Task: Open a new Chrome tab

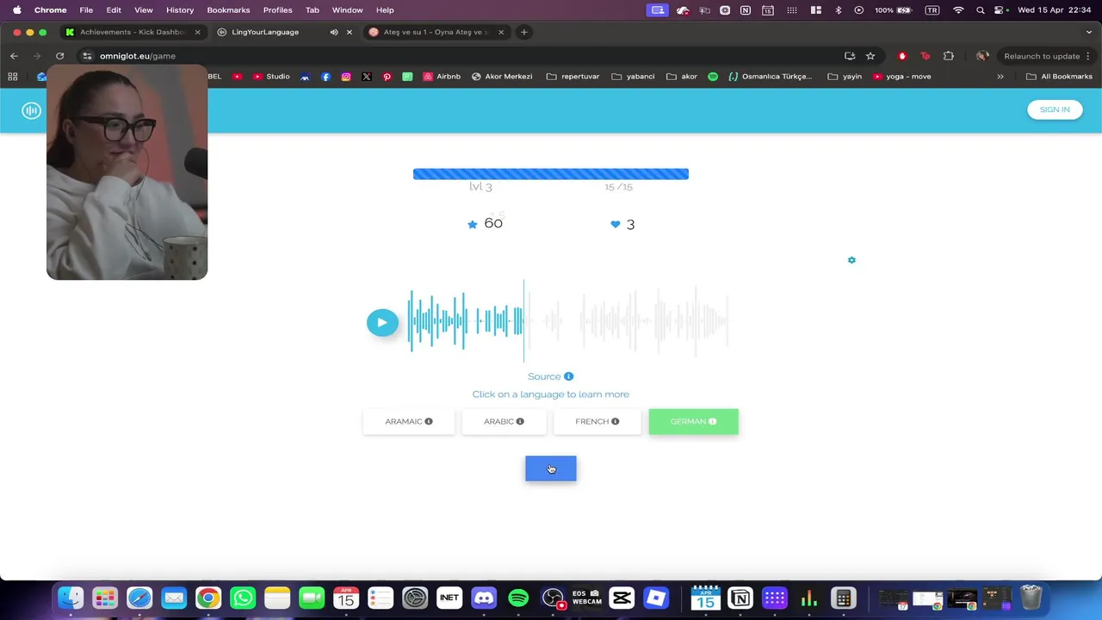Action: [523, 32]
